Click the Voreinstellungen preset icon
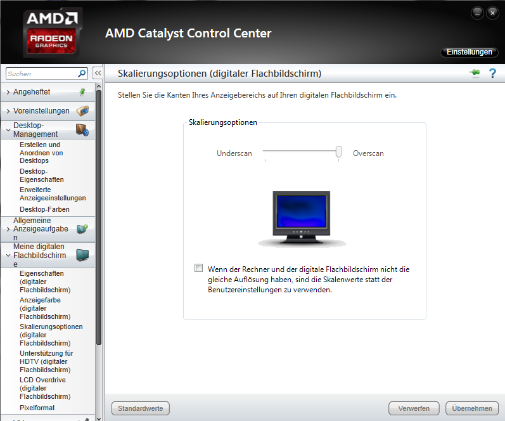This screenshot has height=421, width=505. pyautogui.click(x=82, y=111)
